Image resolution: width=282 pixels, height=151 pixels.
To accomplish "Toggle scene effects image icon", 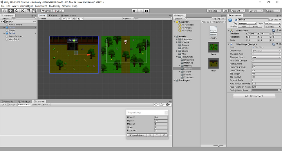I will [x=79, y=18].
